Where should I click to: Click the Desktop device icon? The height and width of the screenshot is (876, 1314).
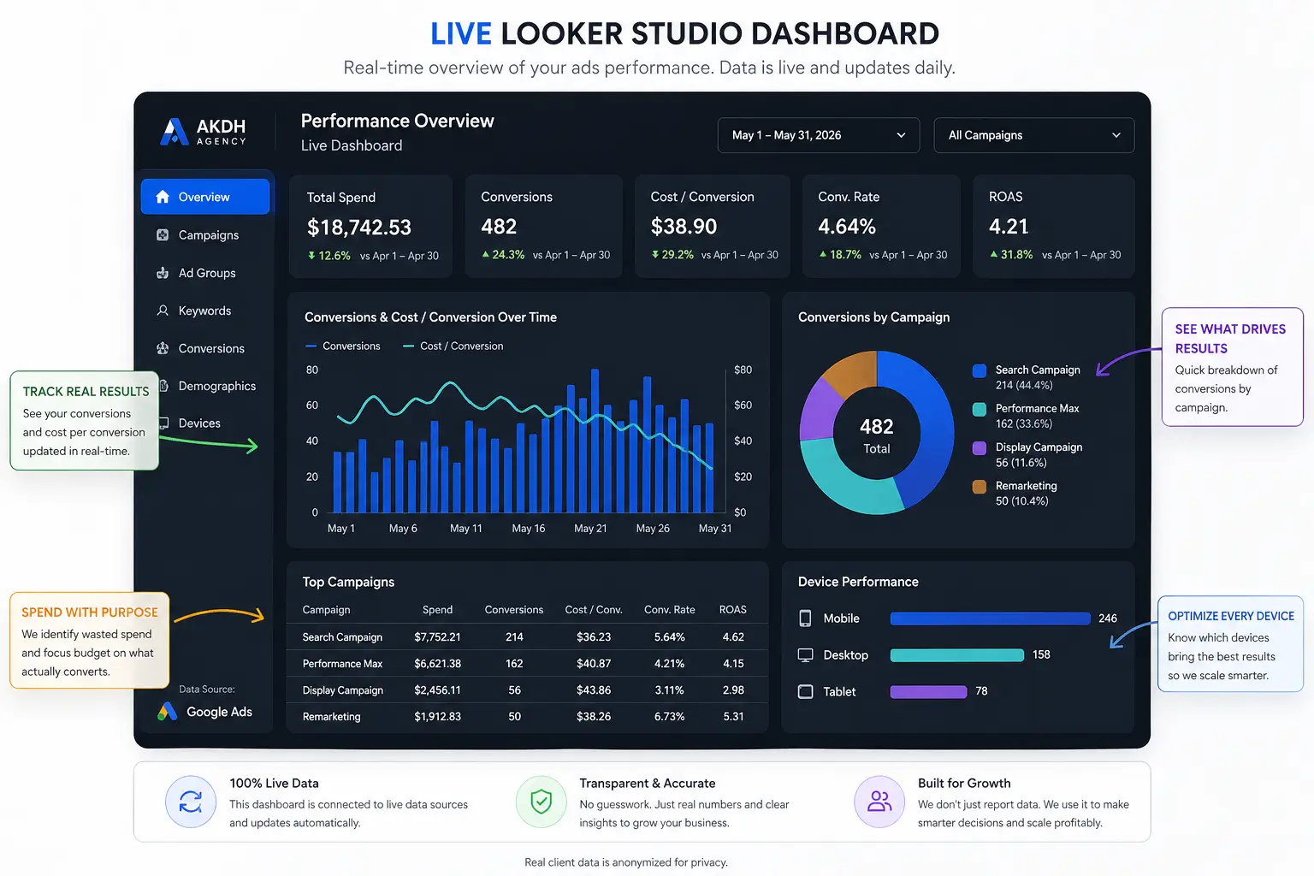tap(805, 655)
